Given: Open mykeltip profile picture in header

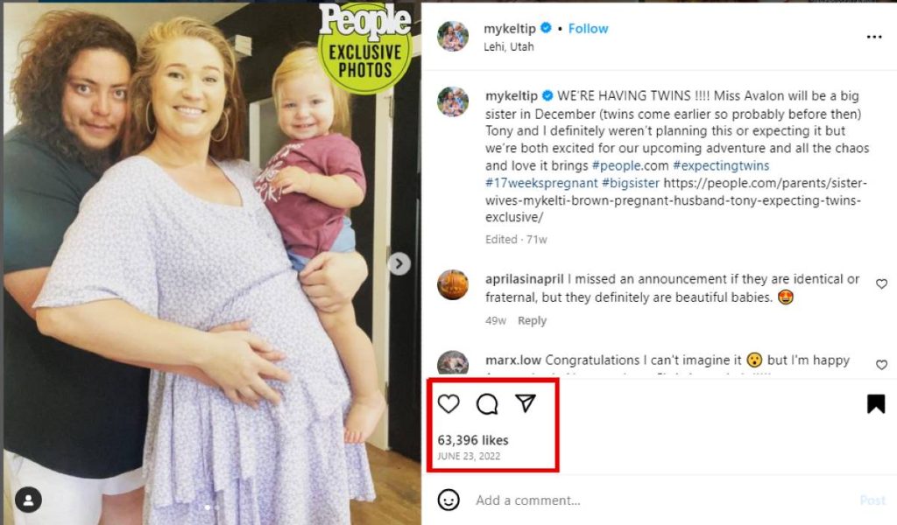Looking at the screenshot, I should (x=453, y=36).
